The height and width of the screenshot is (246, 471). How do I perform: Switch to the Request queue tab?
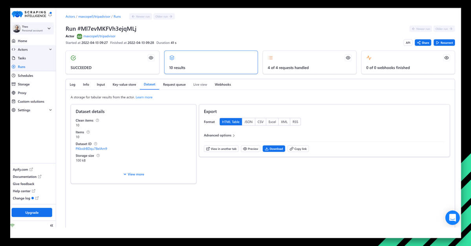[174, 84]
